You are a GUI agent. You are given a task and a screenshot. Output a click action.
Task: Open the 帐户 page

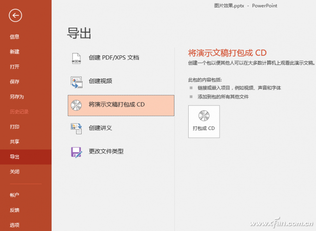tap(15, 195)
